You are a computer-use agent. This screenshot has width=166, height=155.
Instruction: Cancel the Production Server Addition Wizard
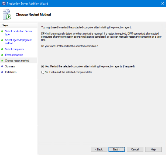[135, 149]
